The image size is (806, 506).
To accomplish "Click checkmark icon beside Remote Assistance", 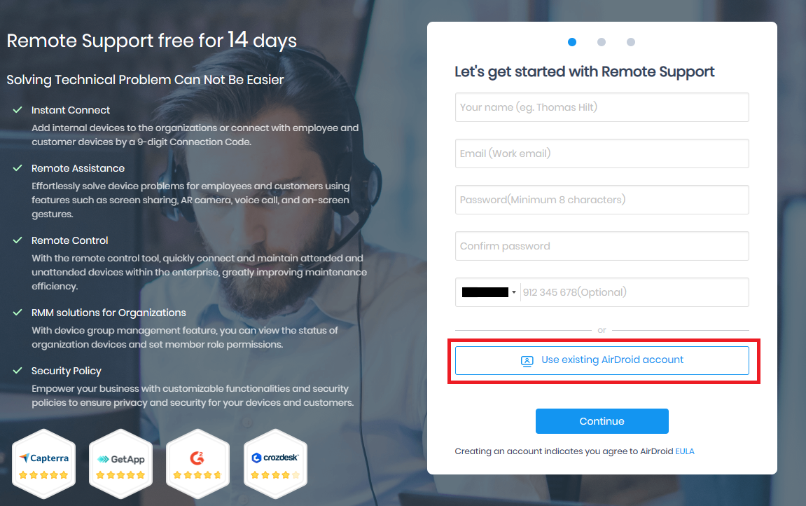I will [18, 167].
